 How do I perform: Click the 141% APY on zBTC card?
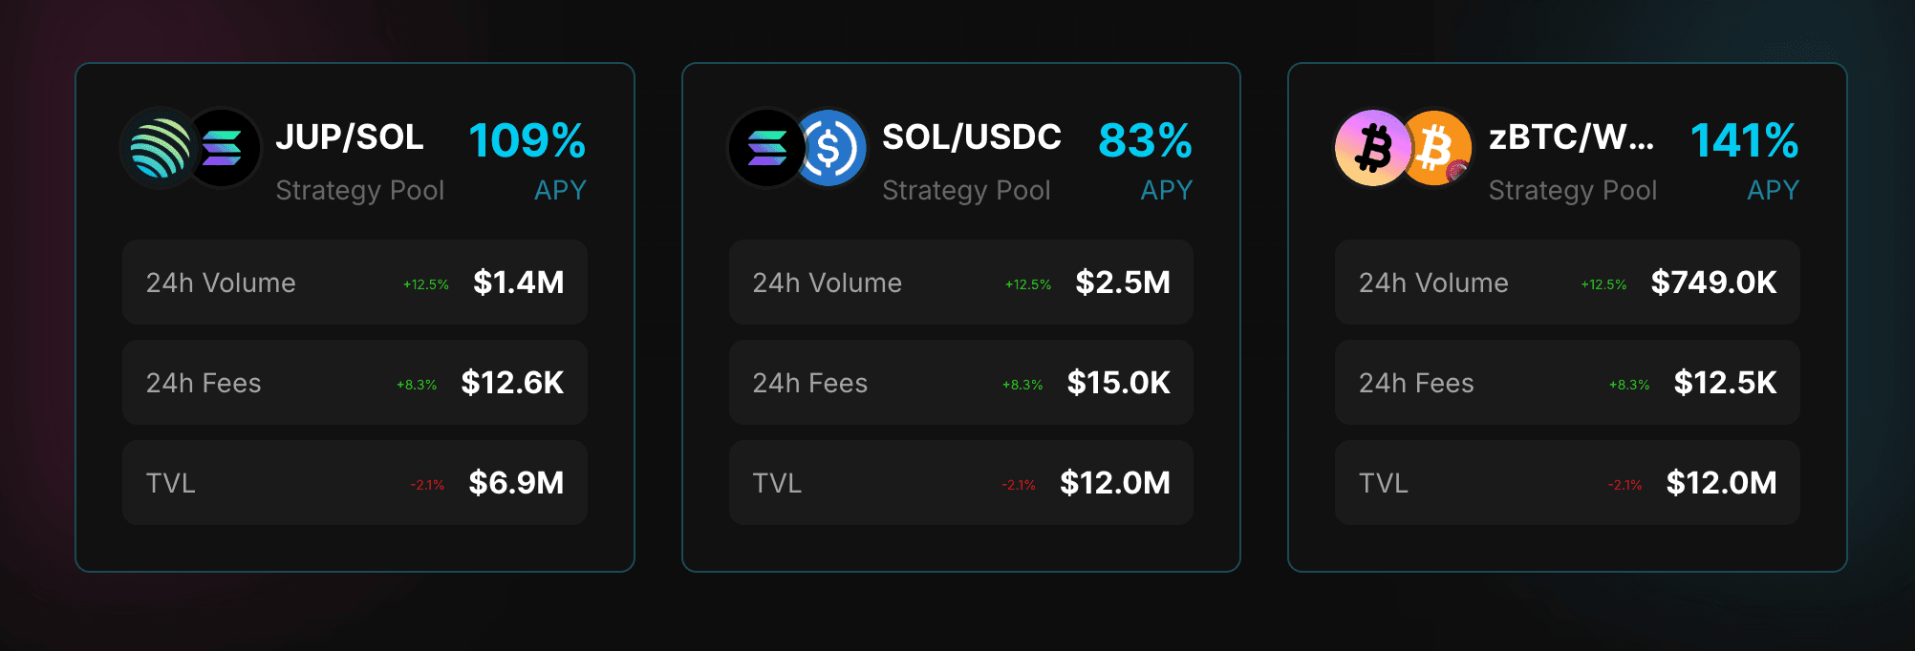coord(1743,140)
